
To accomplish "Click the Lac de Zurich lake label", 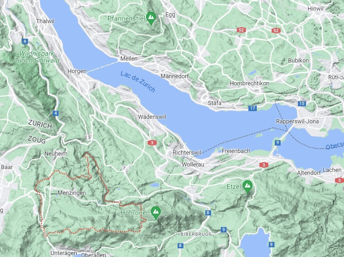I will [x=138, y=81].
